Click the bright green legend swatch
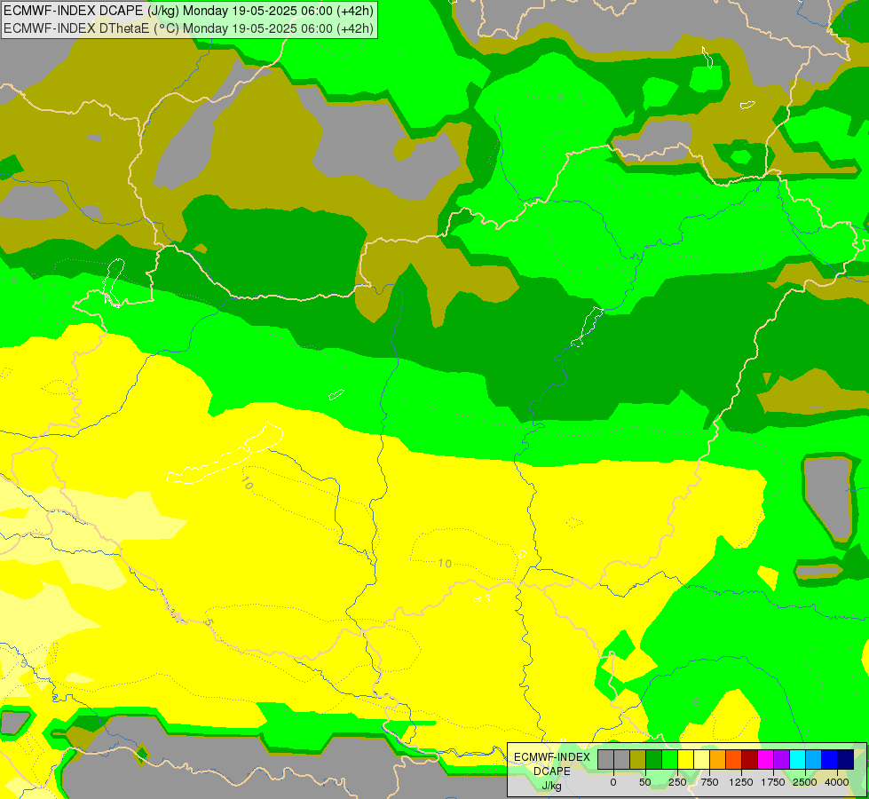 [x=670, y=760]
